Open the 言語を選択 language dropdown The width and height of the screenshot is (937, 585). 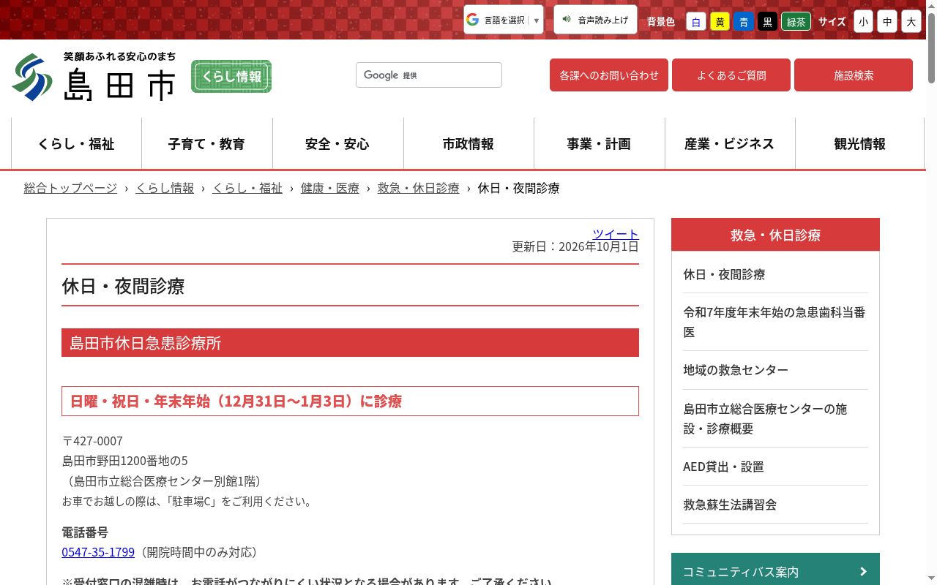(x=504, y=20)
